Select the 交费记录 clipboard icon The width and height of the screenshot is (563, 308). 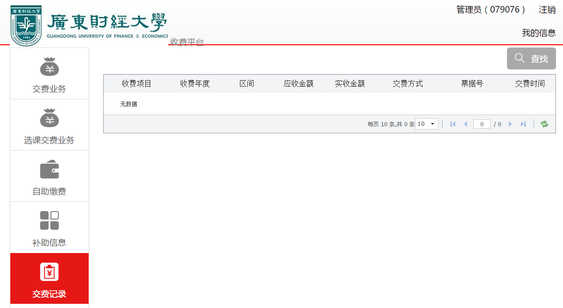49,271
